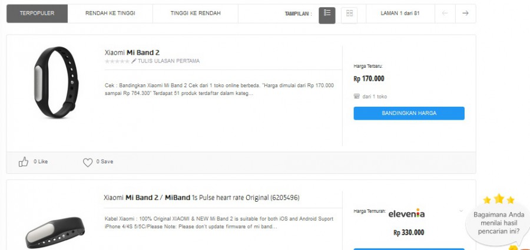Open Xiaomi Mi Band 2 product title

pos(132,52)
